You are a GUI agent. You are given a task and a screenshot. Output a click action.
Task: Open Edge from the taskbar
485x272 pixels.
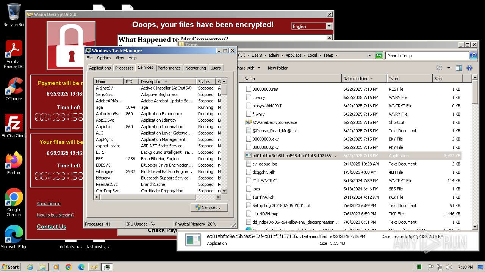coord(81,267)
